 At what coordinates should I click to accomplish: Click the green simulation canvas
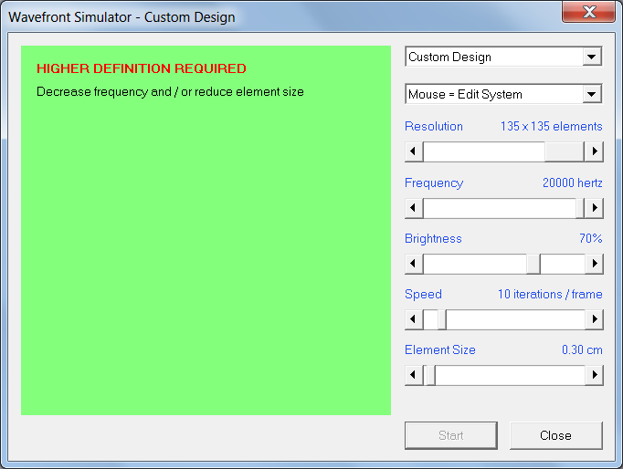206,231
